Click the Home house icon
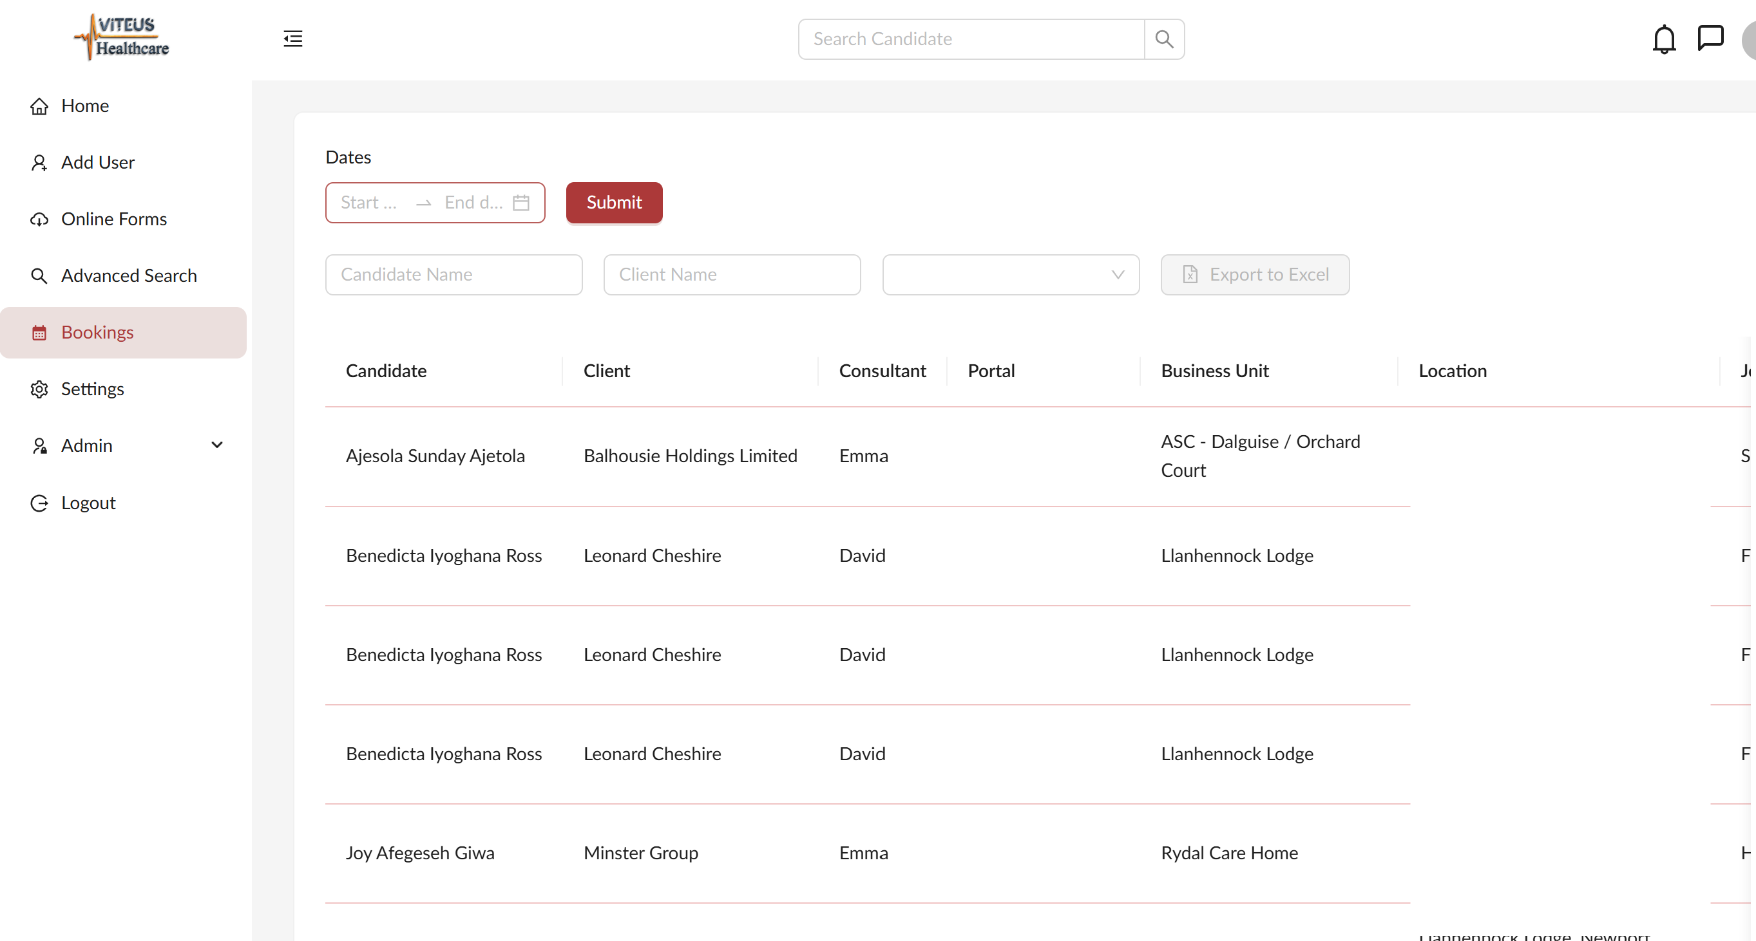The image size is (1756, 941). coord(39,106)
